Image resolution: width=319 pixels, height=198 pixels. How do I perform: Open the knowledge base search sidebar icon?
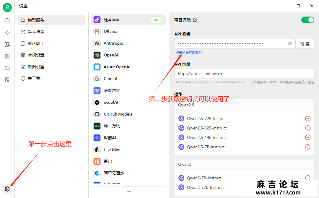tap(7, 80)
